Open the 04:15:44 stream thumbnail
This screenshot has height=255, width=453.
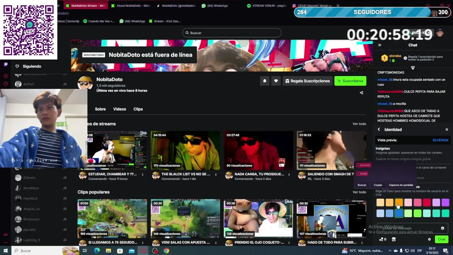(185, 151)
